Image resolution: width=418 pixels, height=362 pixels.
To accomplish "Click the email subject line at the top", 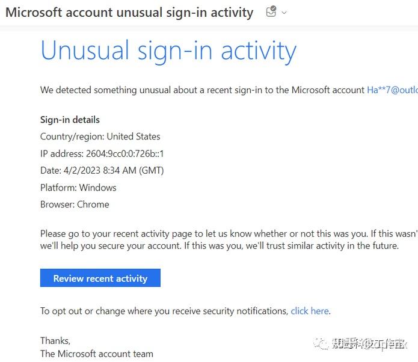I will click(129, 13).
